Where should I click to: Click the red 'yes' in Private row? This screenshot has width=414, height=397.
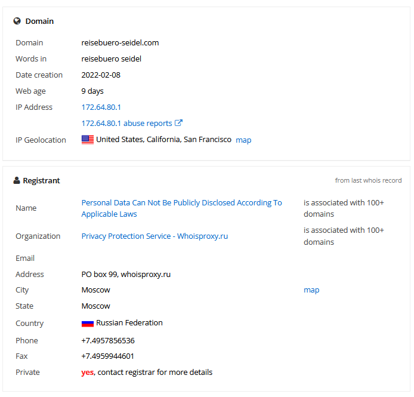87,373
